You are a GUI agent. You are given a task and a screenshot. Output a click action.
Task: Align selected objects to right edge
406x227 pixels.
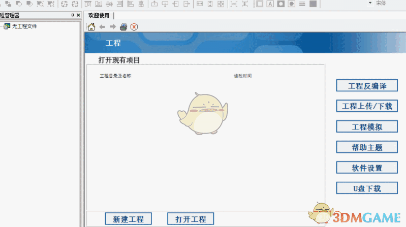(x=120, y=4)
